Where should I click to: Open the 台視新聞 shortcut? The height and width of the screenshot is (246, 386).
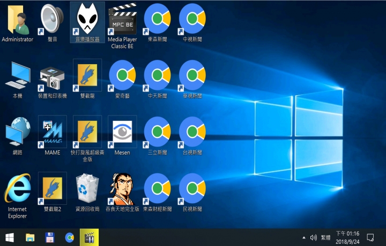[x=192, y=132]
